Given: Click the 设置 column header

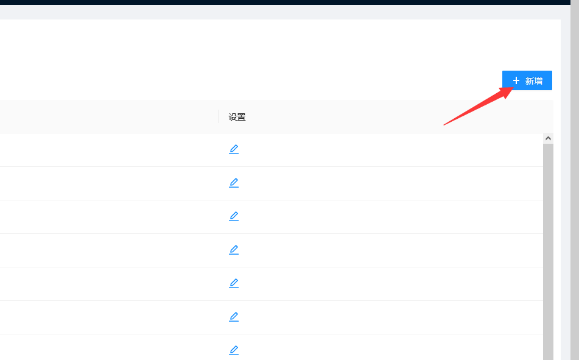Looking at the screenshot, I should pyautogui.click(x=237, y=117).
